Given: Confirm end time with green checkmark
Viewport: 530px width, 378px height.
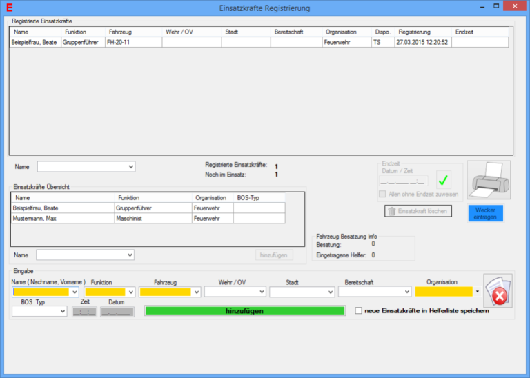Looking at the screenshot, I should (444, 180).
